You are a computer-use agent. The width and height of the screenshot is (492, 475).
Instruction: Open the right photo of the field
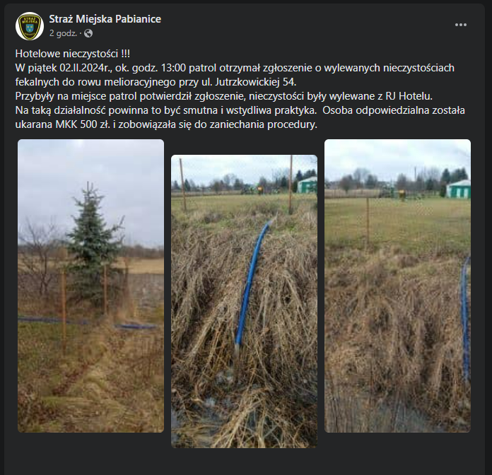[397, 286]
